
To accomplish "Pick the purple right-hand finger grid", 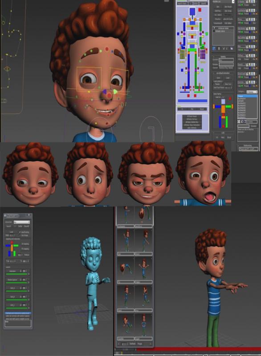I will point(203,54).
